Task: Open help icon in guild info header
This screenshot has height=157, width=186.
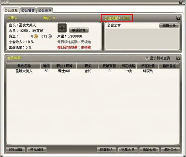Action: click(178, 18)
